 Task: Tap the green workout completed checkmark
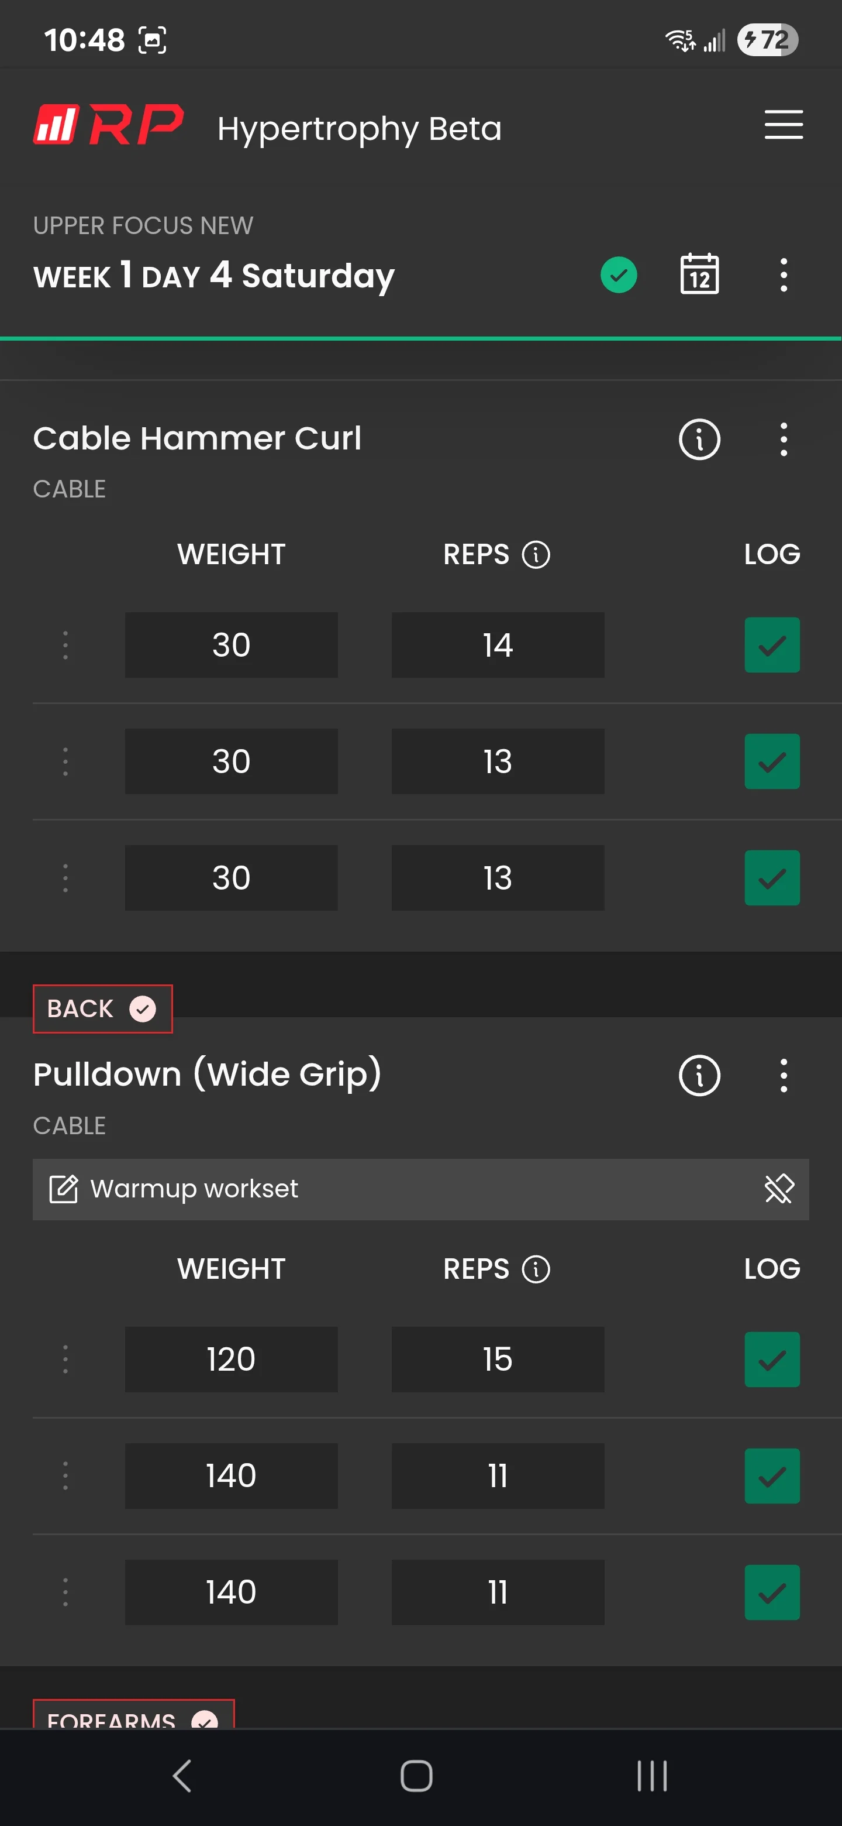(x=618, y=275)
